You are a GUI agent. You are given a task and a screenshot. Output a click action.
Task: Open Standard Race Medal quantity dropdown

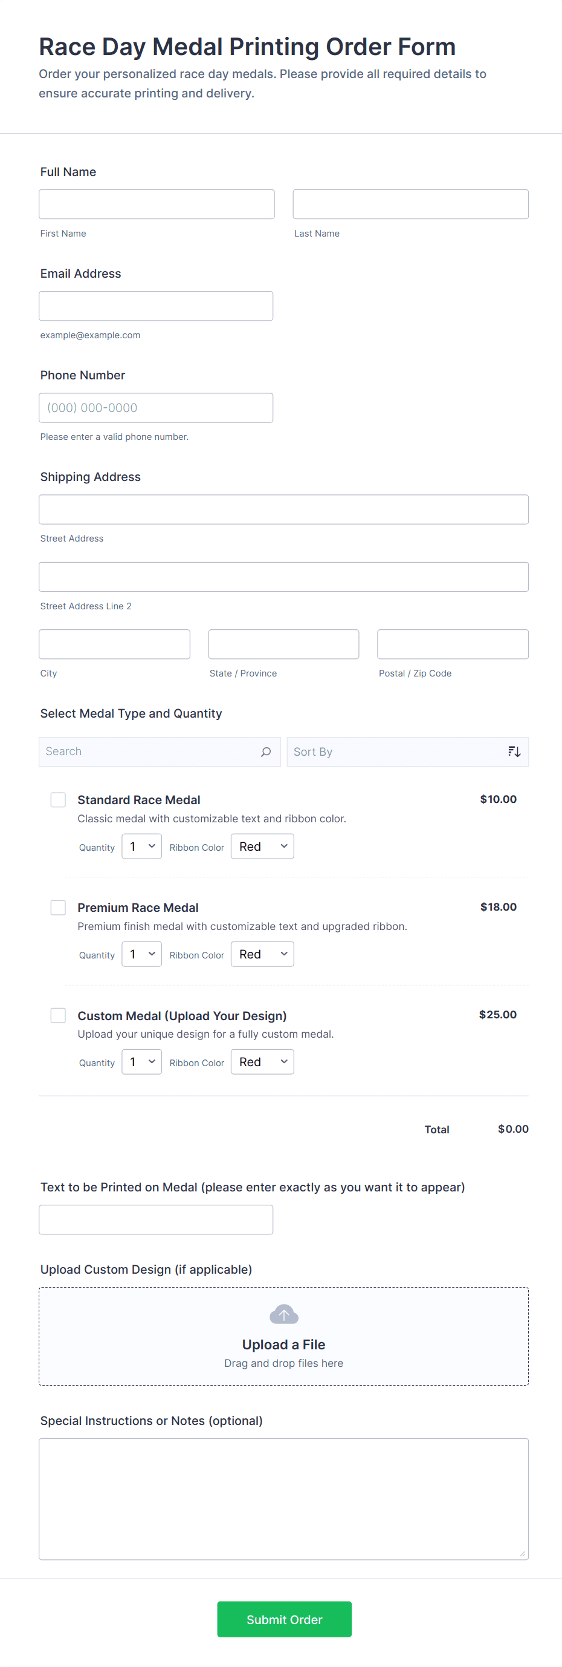[141, 847]
